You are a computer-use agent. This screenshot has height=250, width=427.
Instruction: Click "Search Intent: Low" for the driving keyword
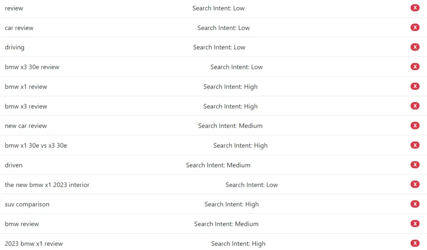point(219,47)
